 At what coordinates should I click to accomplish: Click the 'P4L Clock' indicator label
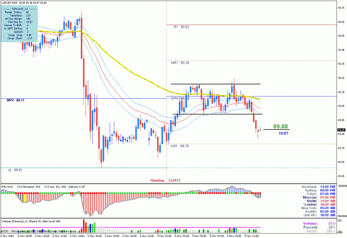coord(7,187)
